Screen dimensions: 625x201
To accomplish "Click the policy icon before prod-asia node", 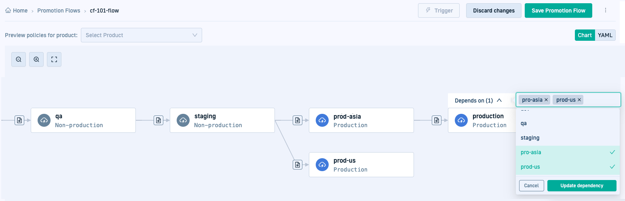I will click(298, 120).
